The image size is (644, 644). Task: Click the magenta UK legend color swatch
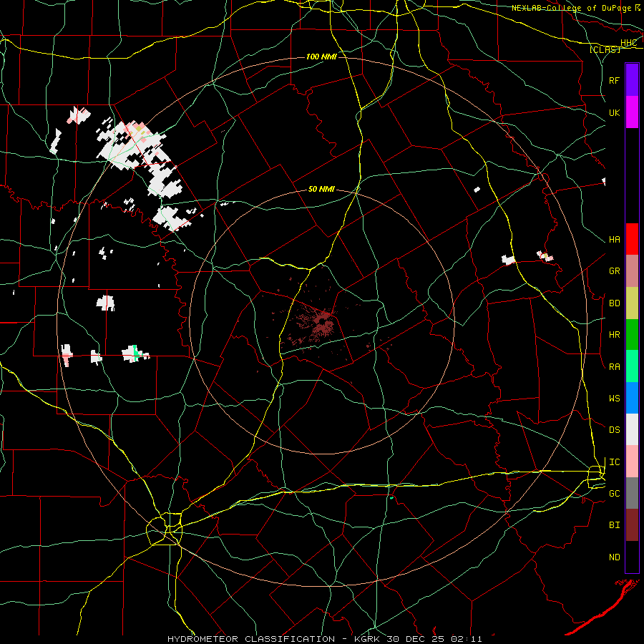click(x=632, y=112)
